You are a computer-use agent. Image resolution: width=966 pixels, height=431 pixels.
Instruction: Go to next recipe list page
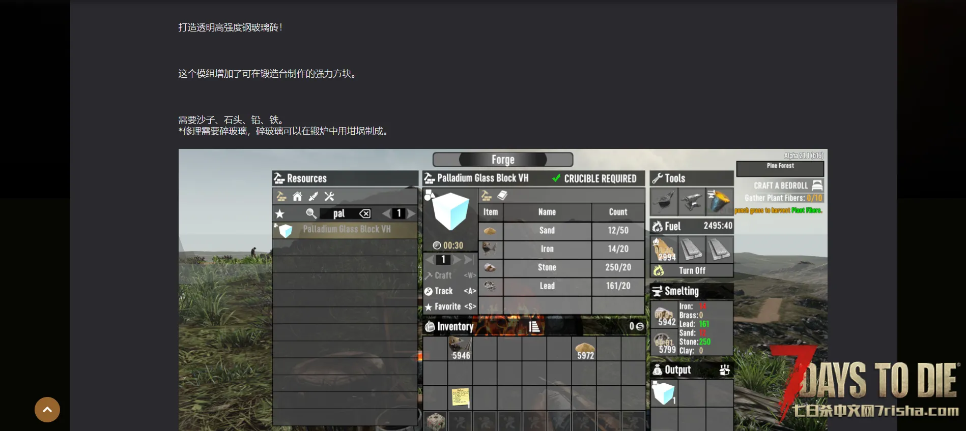(x=411, y=214)
